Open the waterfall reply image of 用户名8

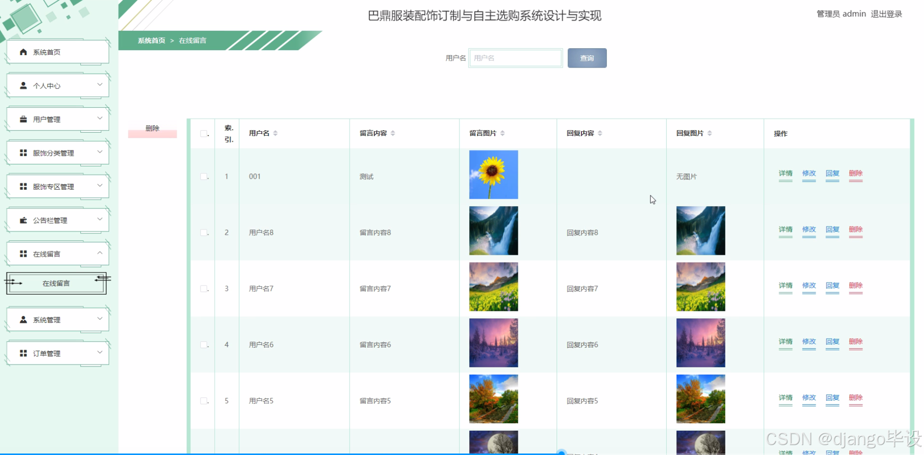[x=701, y=231]
